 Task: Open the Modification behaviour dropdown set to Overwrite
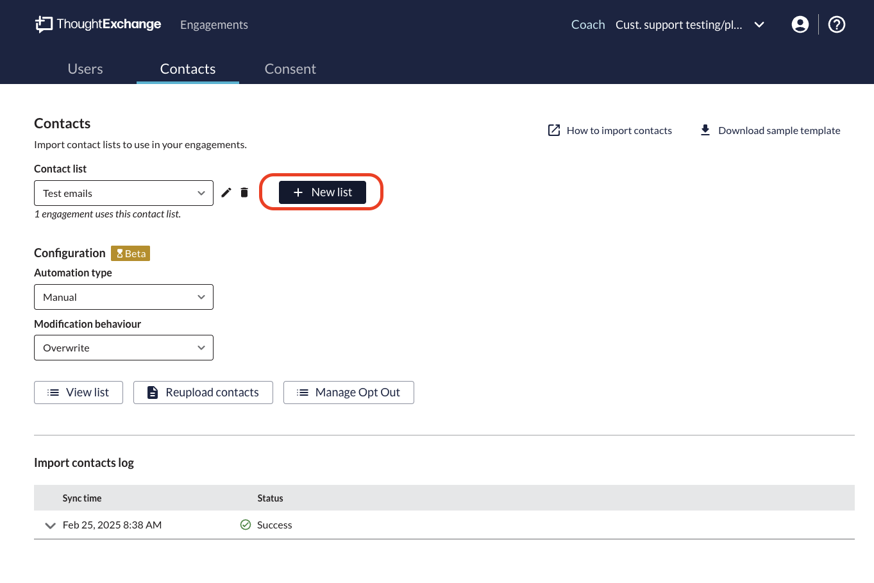pyautogui.click(x=124, y=348)
